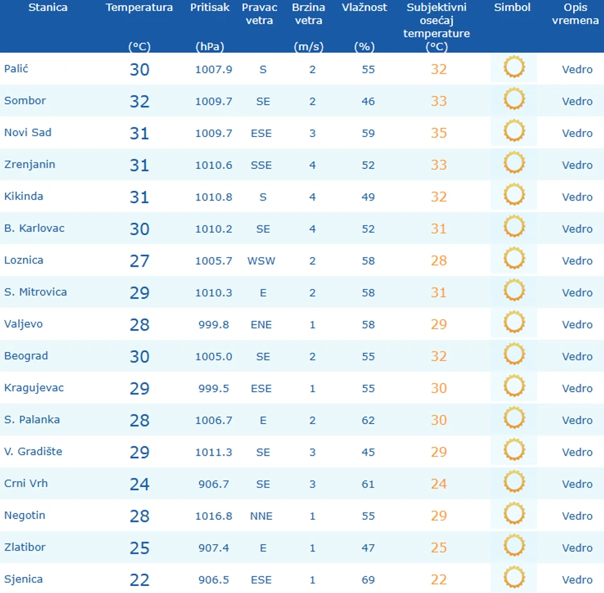This screenshot has width=604, height=593.
Task: Click the Vedro description for Sjenica
Action: click(577, 580)
